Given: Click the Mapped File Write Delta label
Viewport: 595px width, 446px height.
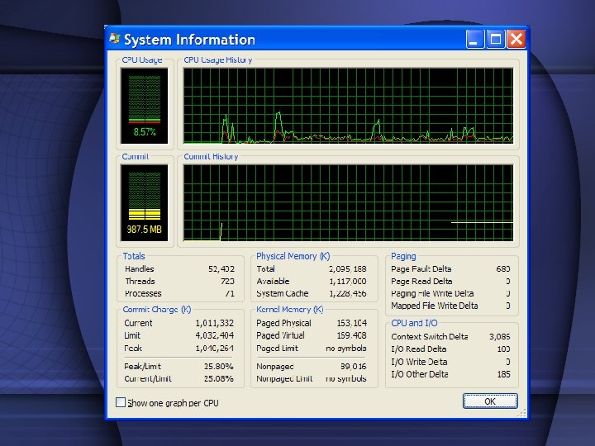Looking at the screenshot, I should pyautogui.click(x=435, y=306).
